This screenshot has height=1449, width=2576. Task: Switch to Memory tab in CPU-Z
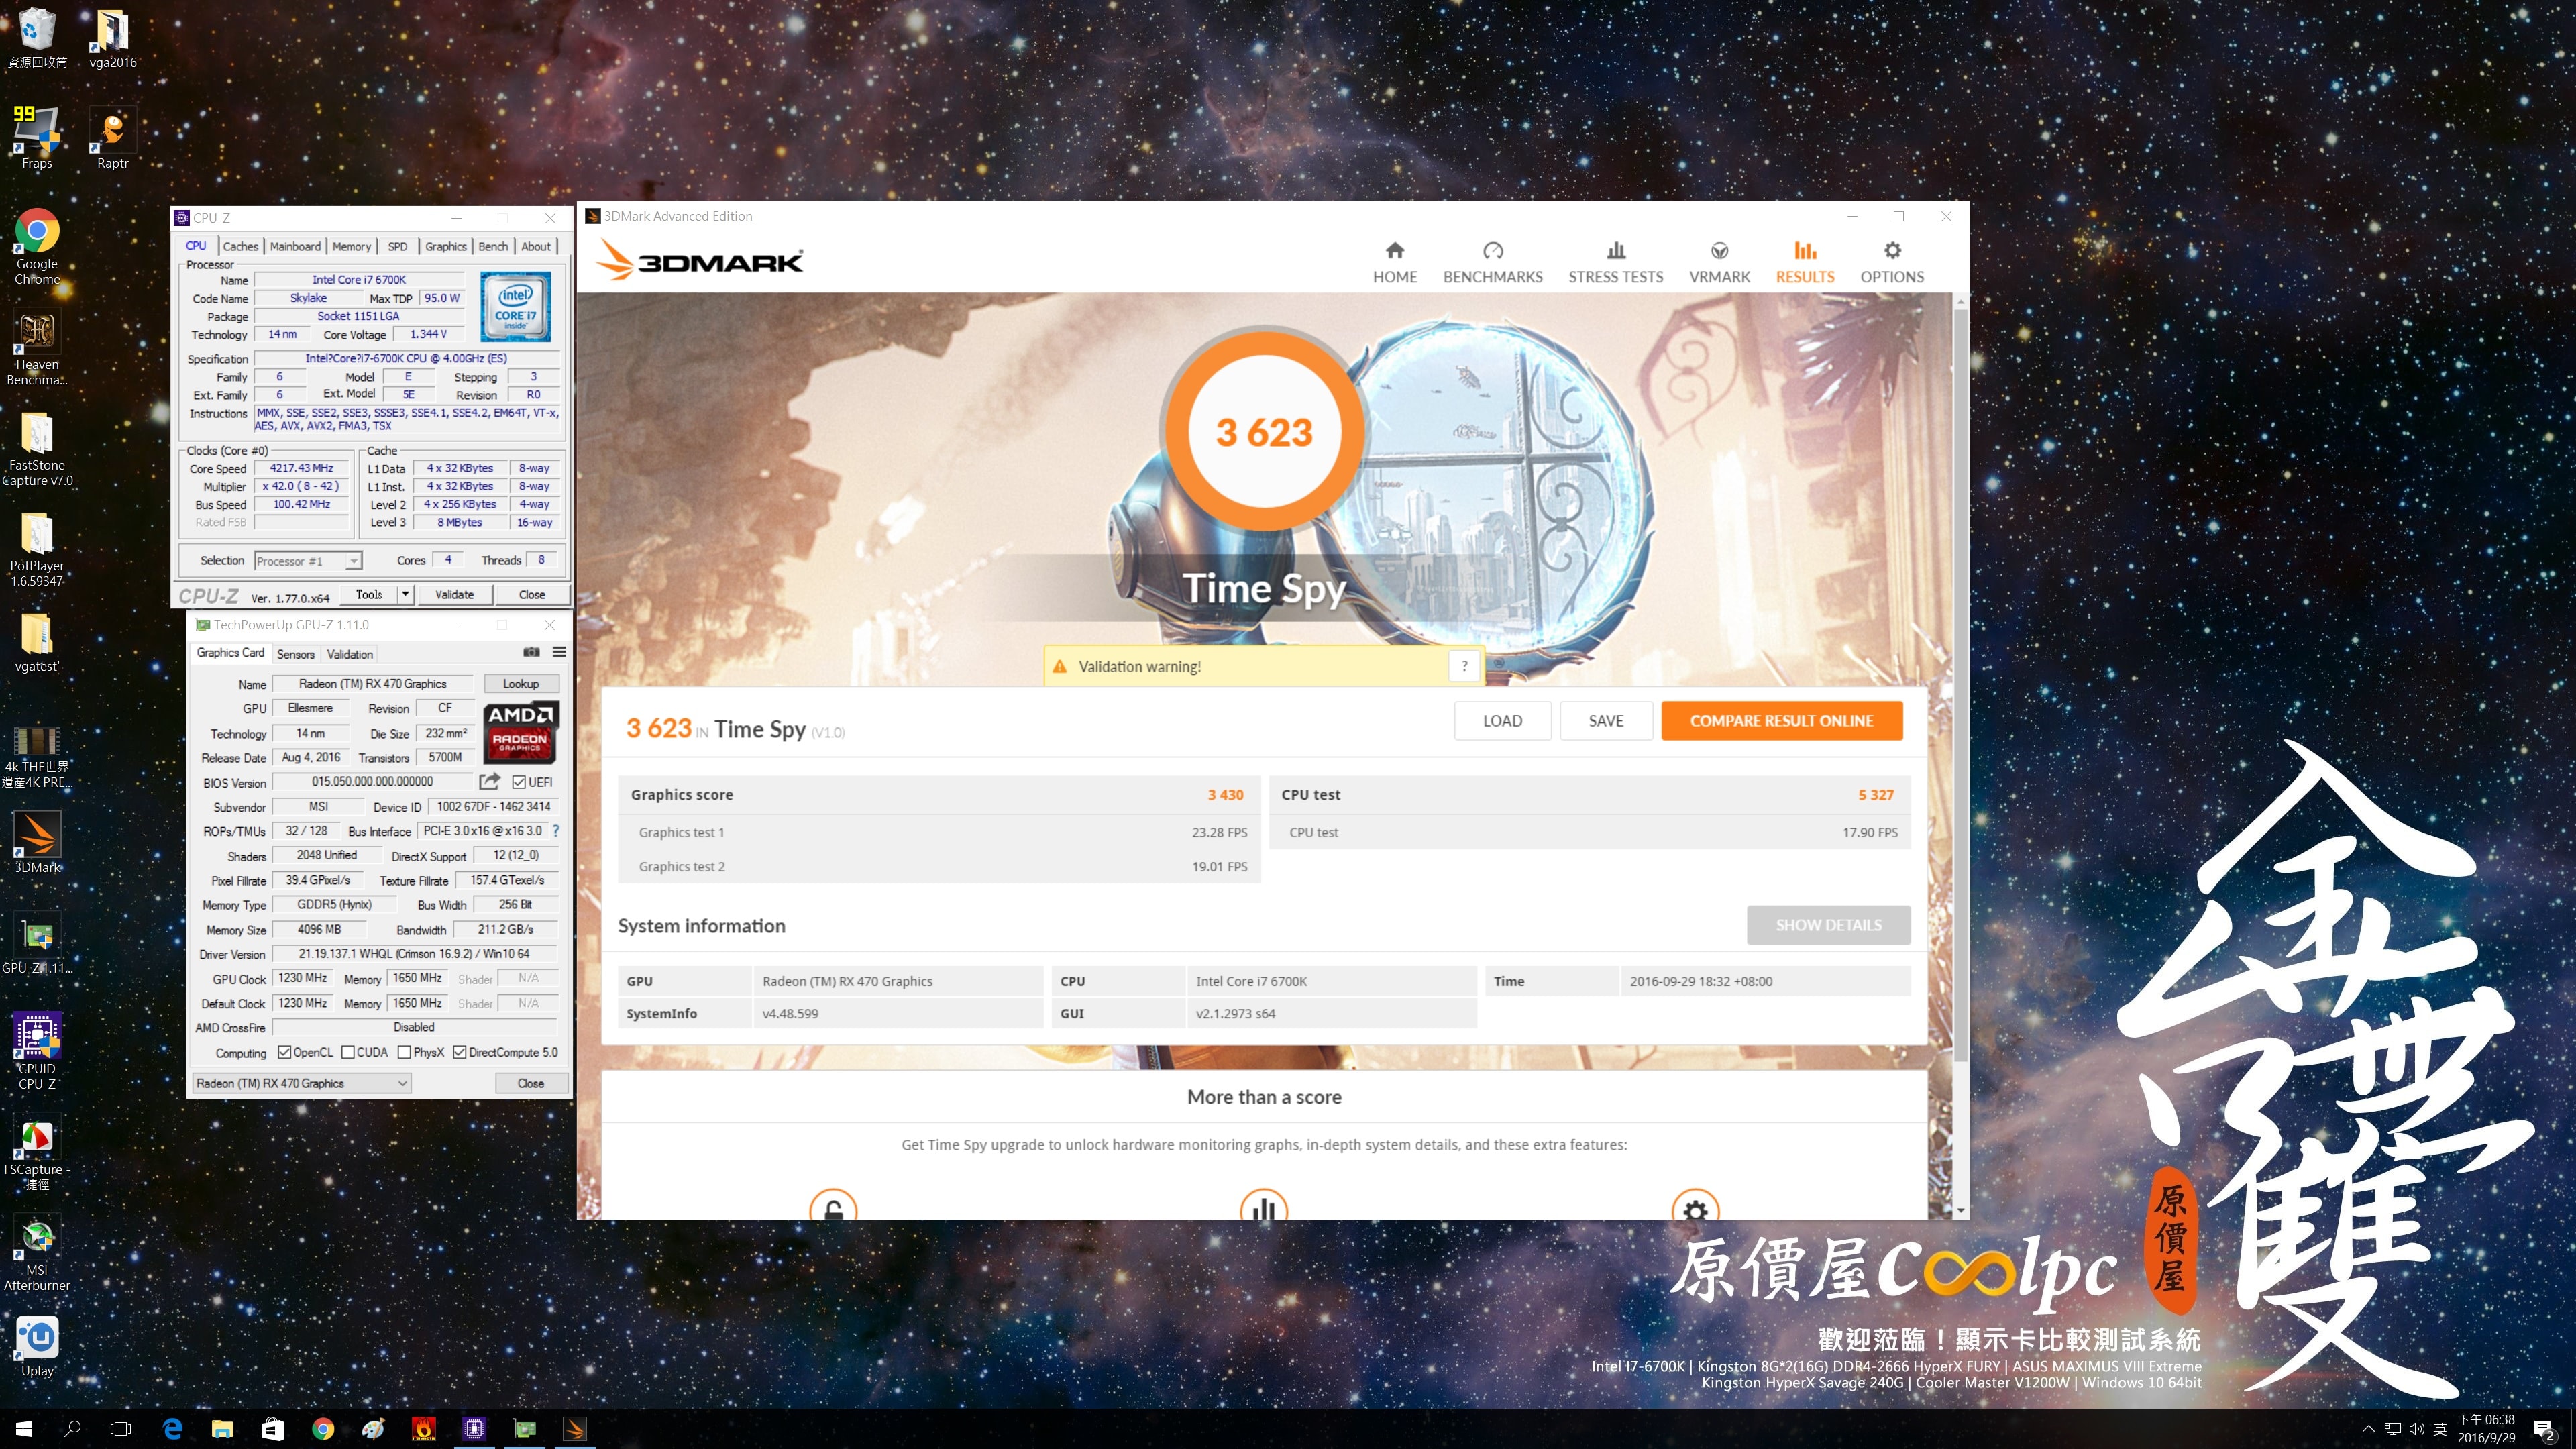351,246
